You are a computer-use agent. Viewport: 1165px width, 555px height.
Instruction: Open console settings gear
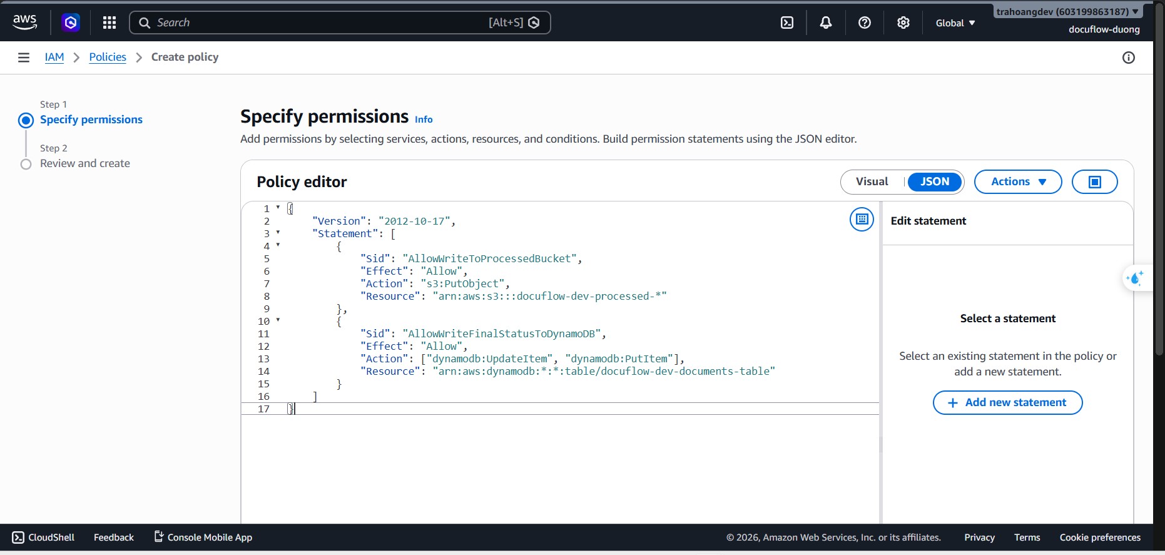903,23
